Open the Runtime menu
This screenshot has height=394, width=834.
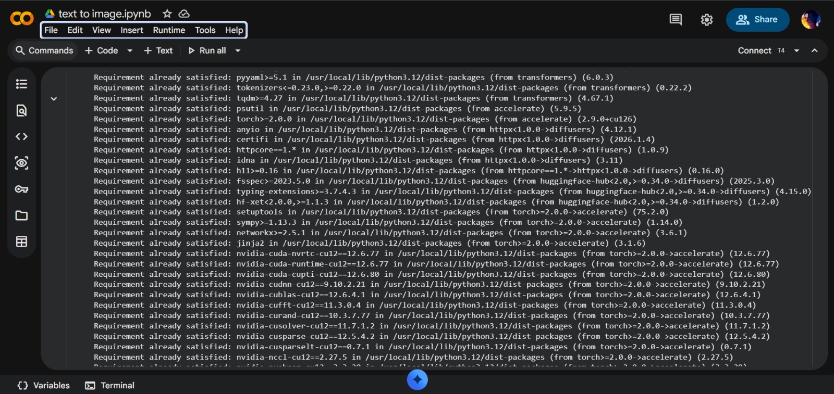(168, 30)
